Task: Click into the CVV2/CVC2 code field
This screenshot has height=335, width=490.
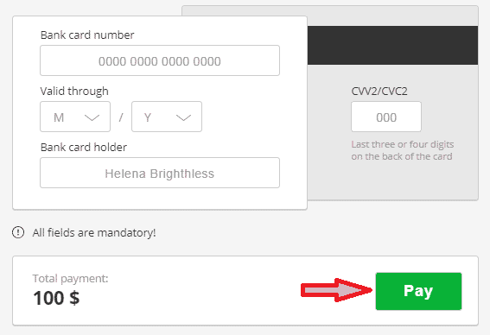Action: pyautogui.click(x=386, y=117)
